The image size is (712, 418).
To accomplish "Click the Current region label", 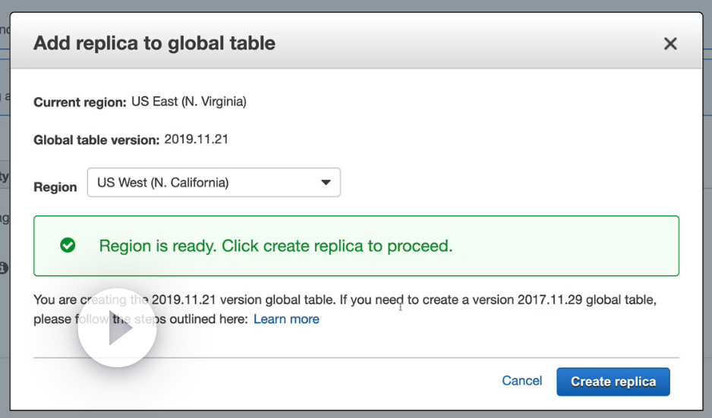I will (80, 102).
